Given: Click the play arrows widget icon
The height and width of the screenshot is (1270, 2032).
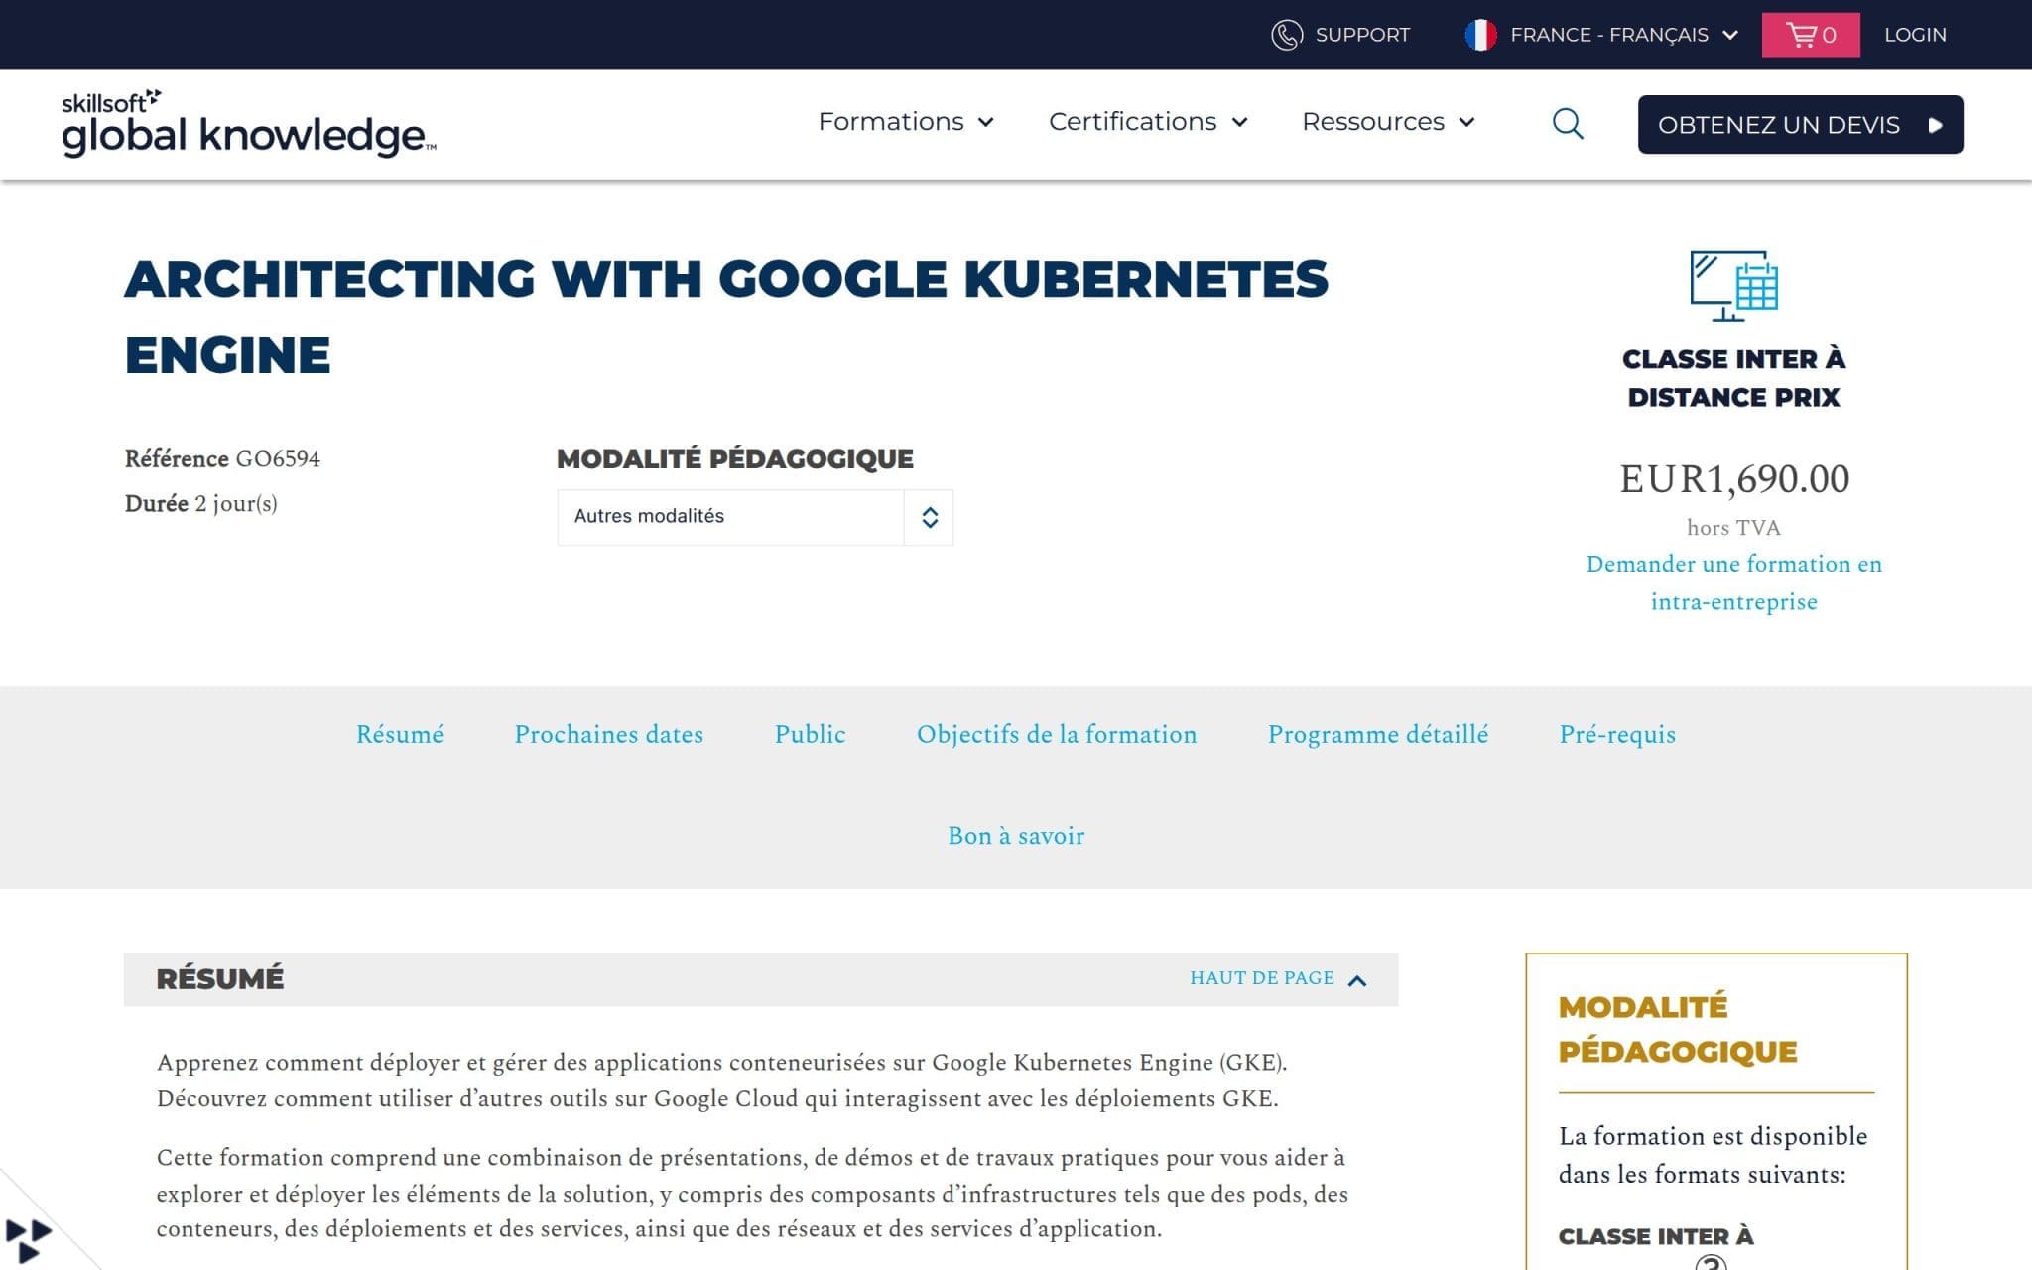Looking at the screenshot, I should [28, 1241].
